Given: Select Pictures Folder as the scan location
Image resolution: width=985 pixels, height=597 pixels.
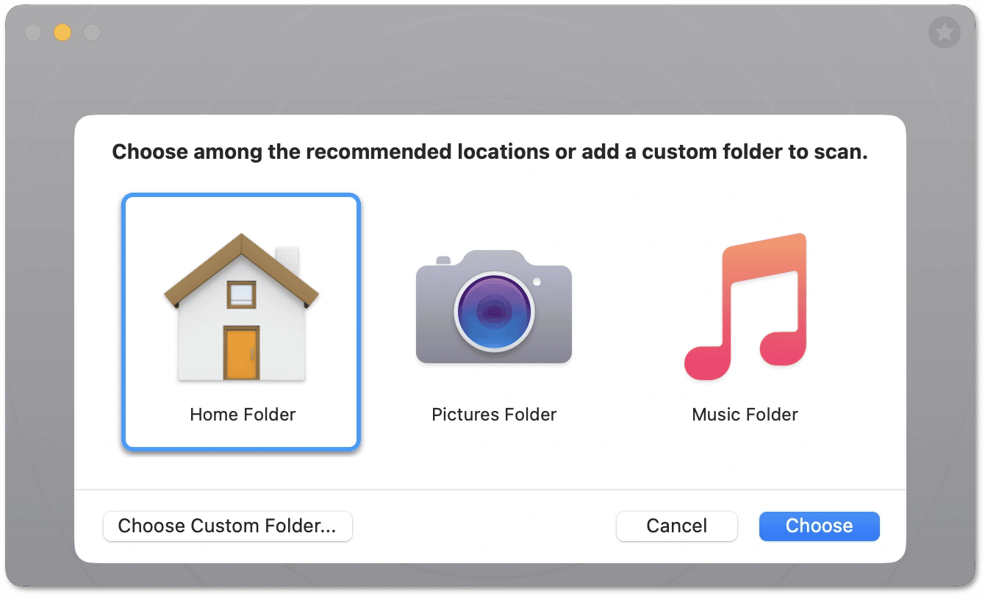Looking at the screenshot, I should [493, 321].
